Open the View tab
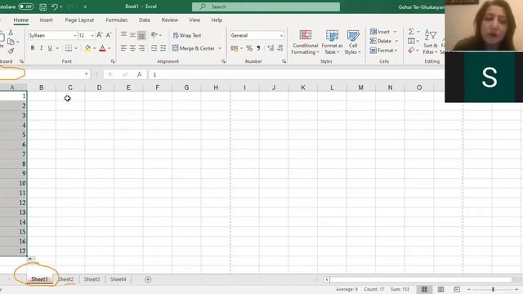Viewport: 523px width, 294px height. click(194, 20)
